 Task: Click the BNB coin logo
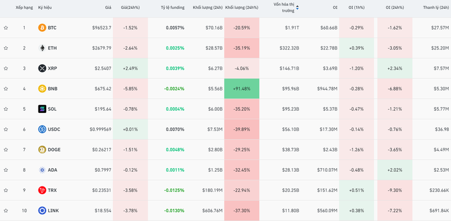(42, 89)
